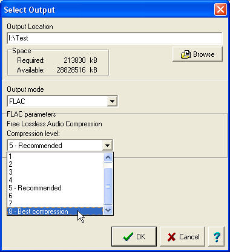
Task: Click the blue question mark help icon
Action: point(216,236)
